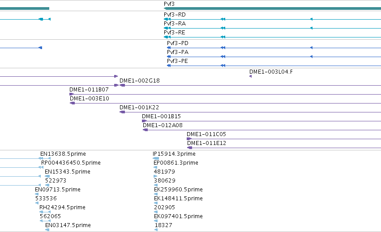
Task: Click the EN13638.5prime EST label
Action: [x=63, y=154]
